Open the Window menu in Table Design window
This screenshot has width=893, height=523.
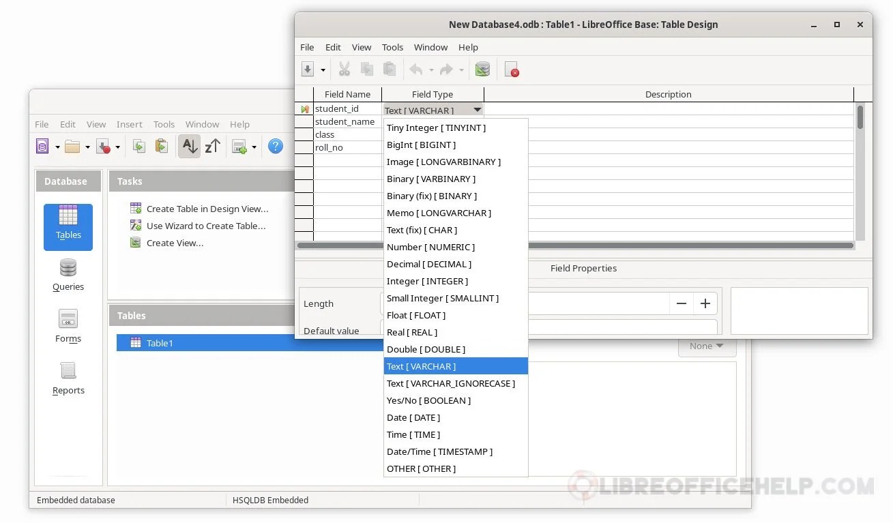click(x=430, y=47)
